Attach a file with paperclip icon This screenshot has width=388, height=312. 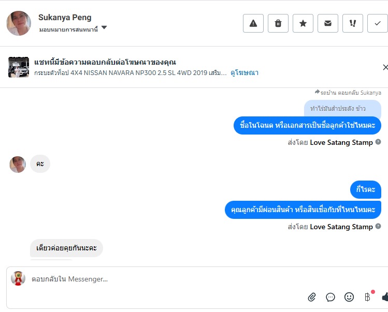tap(312, 297)
